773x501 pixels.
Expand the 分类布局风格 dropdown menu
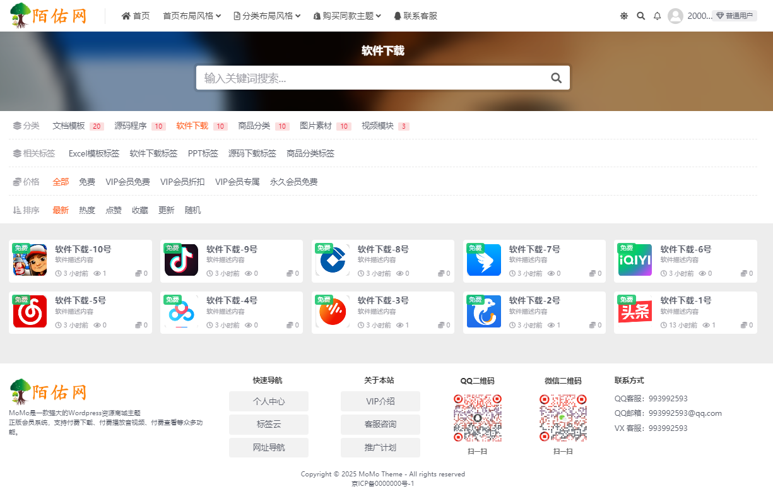267,16
